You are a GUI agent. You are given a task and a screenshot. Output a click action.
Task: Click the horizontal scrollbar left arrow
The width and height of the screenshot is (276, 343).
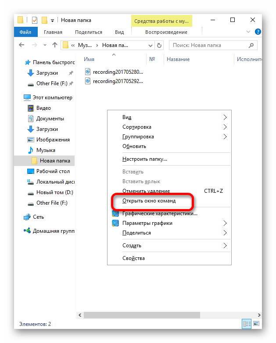80,315
